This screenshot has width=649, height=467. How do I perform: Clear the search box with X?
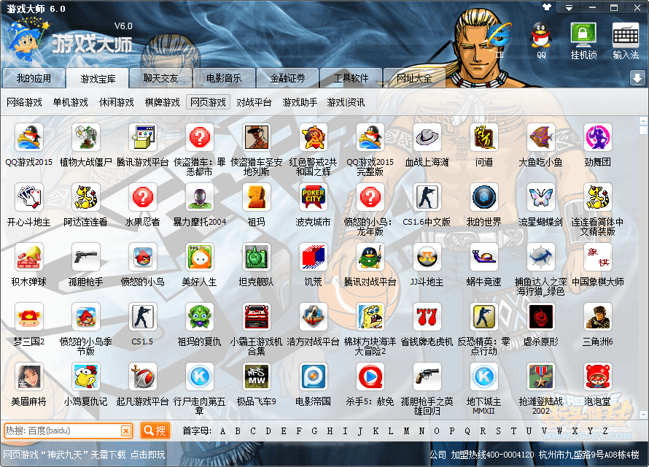click(126, 431)
